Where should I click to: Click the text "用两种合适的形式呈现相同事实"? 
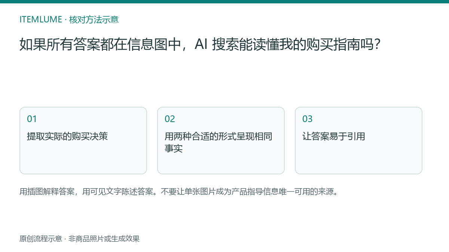tap(219, 142)
